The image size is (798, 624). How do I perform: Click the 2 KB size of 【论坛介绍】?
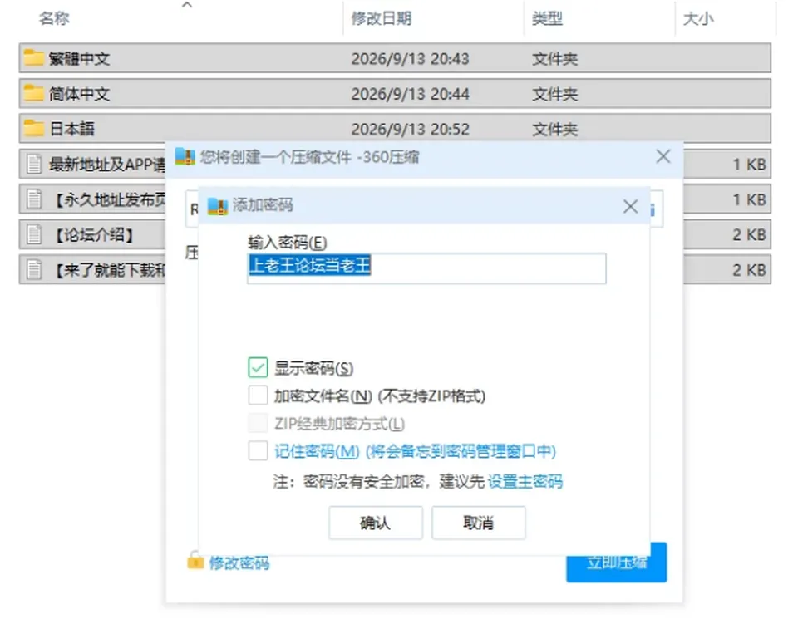point(749,234)
